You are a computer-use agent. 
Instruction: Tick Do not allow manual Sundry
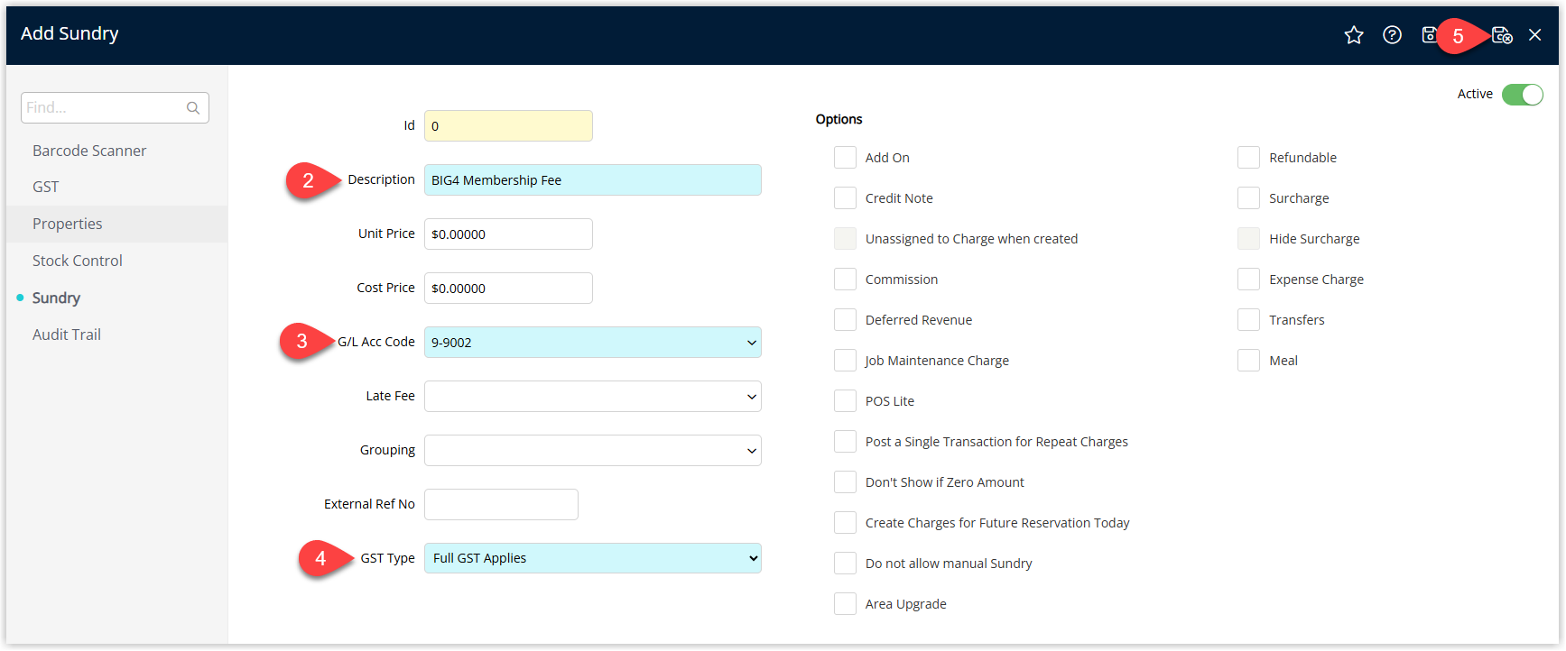(845, 564)
